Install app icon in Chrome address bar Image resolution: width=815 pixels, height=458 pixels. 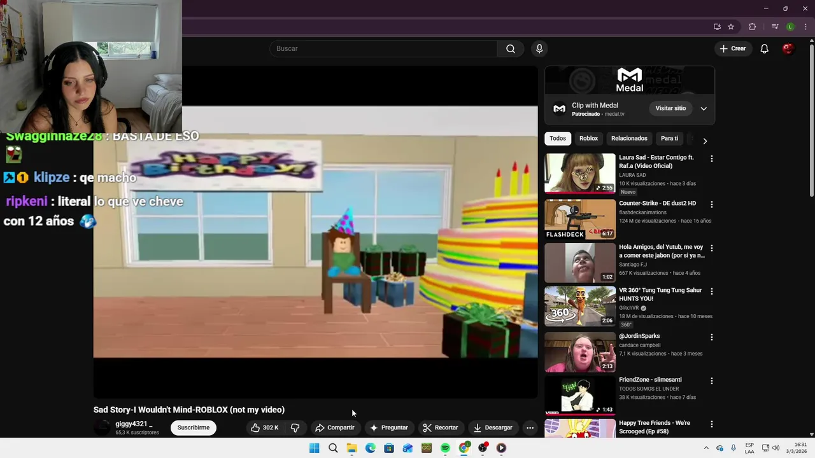tap(717, 27)
